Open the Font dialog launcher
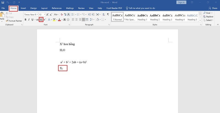 click(69, 25)
